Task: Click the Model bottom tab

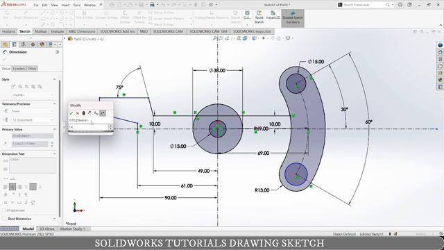Action: 28,228
